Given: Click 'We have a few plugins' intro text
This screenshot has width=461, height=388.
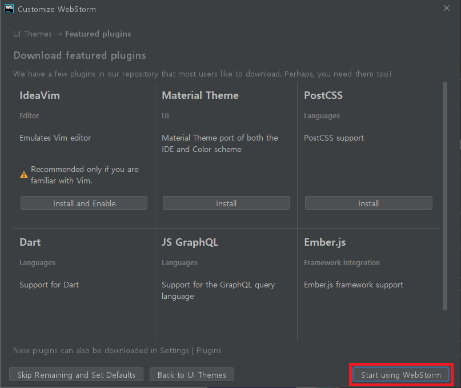Looking at the screenshot, I should [x=202, y=74].
